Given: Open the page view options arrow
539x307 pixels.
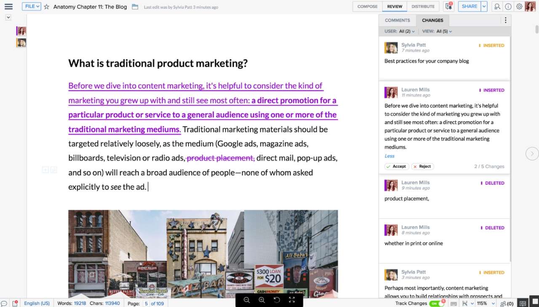Looking at the screenshot, I should pyautogui.click(x=472, y=303).
